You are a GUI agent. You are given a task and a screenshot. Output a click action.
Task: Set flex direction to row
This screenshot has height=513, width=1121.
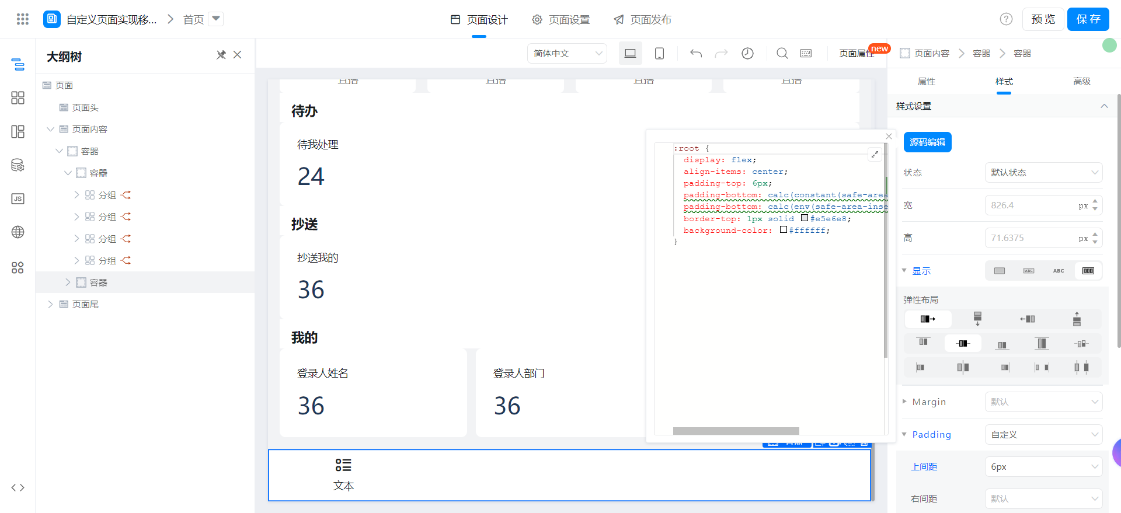pos(928,319)
